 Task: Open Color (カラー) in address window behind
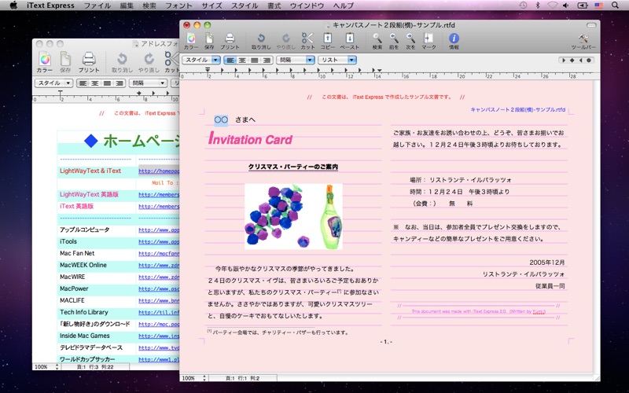45,62
